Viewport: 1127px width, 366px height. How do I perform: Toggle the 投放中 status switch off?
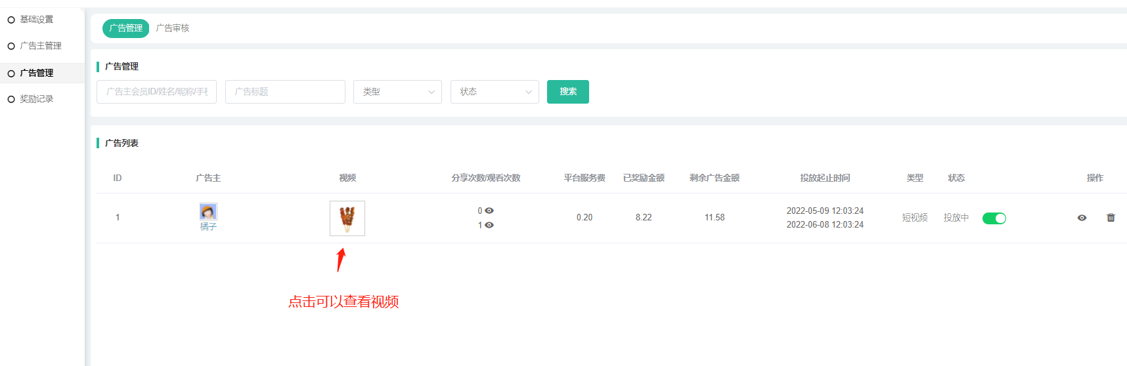tap(994, 218)
